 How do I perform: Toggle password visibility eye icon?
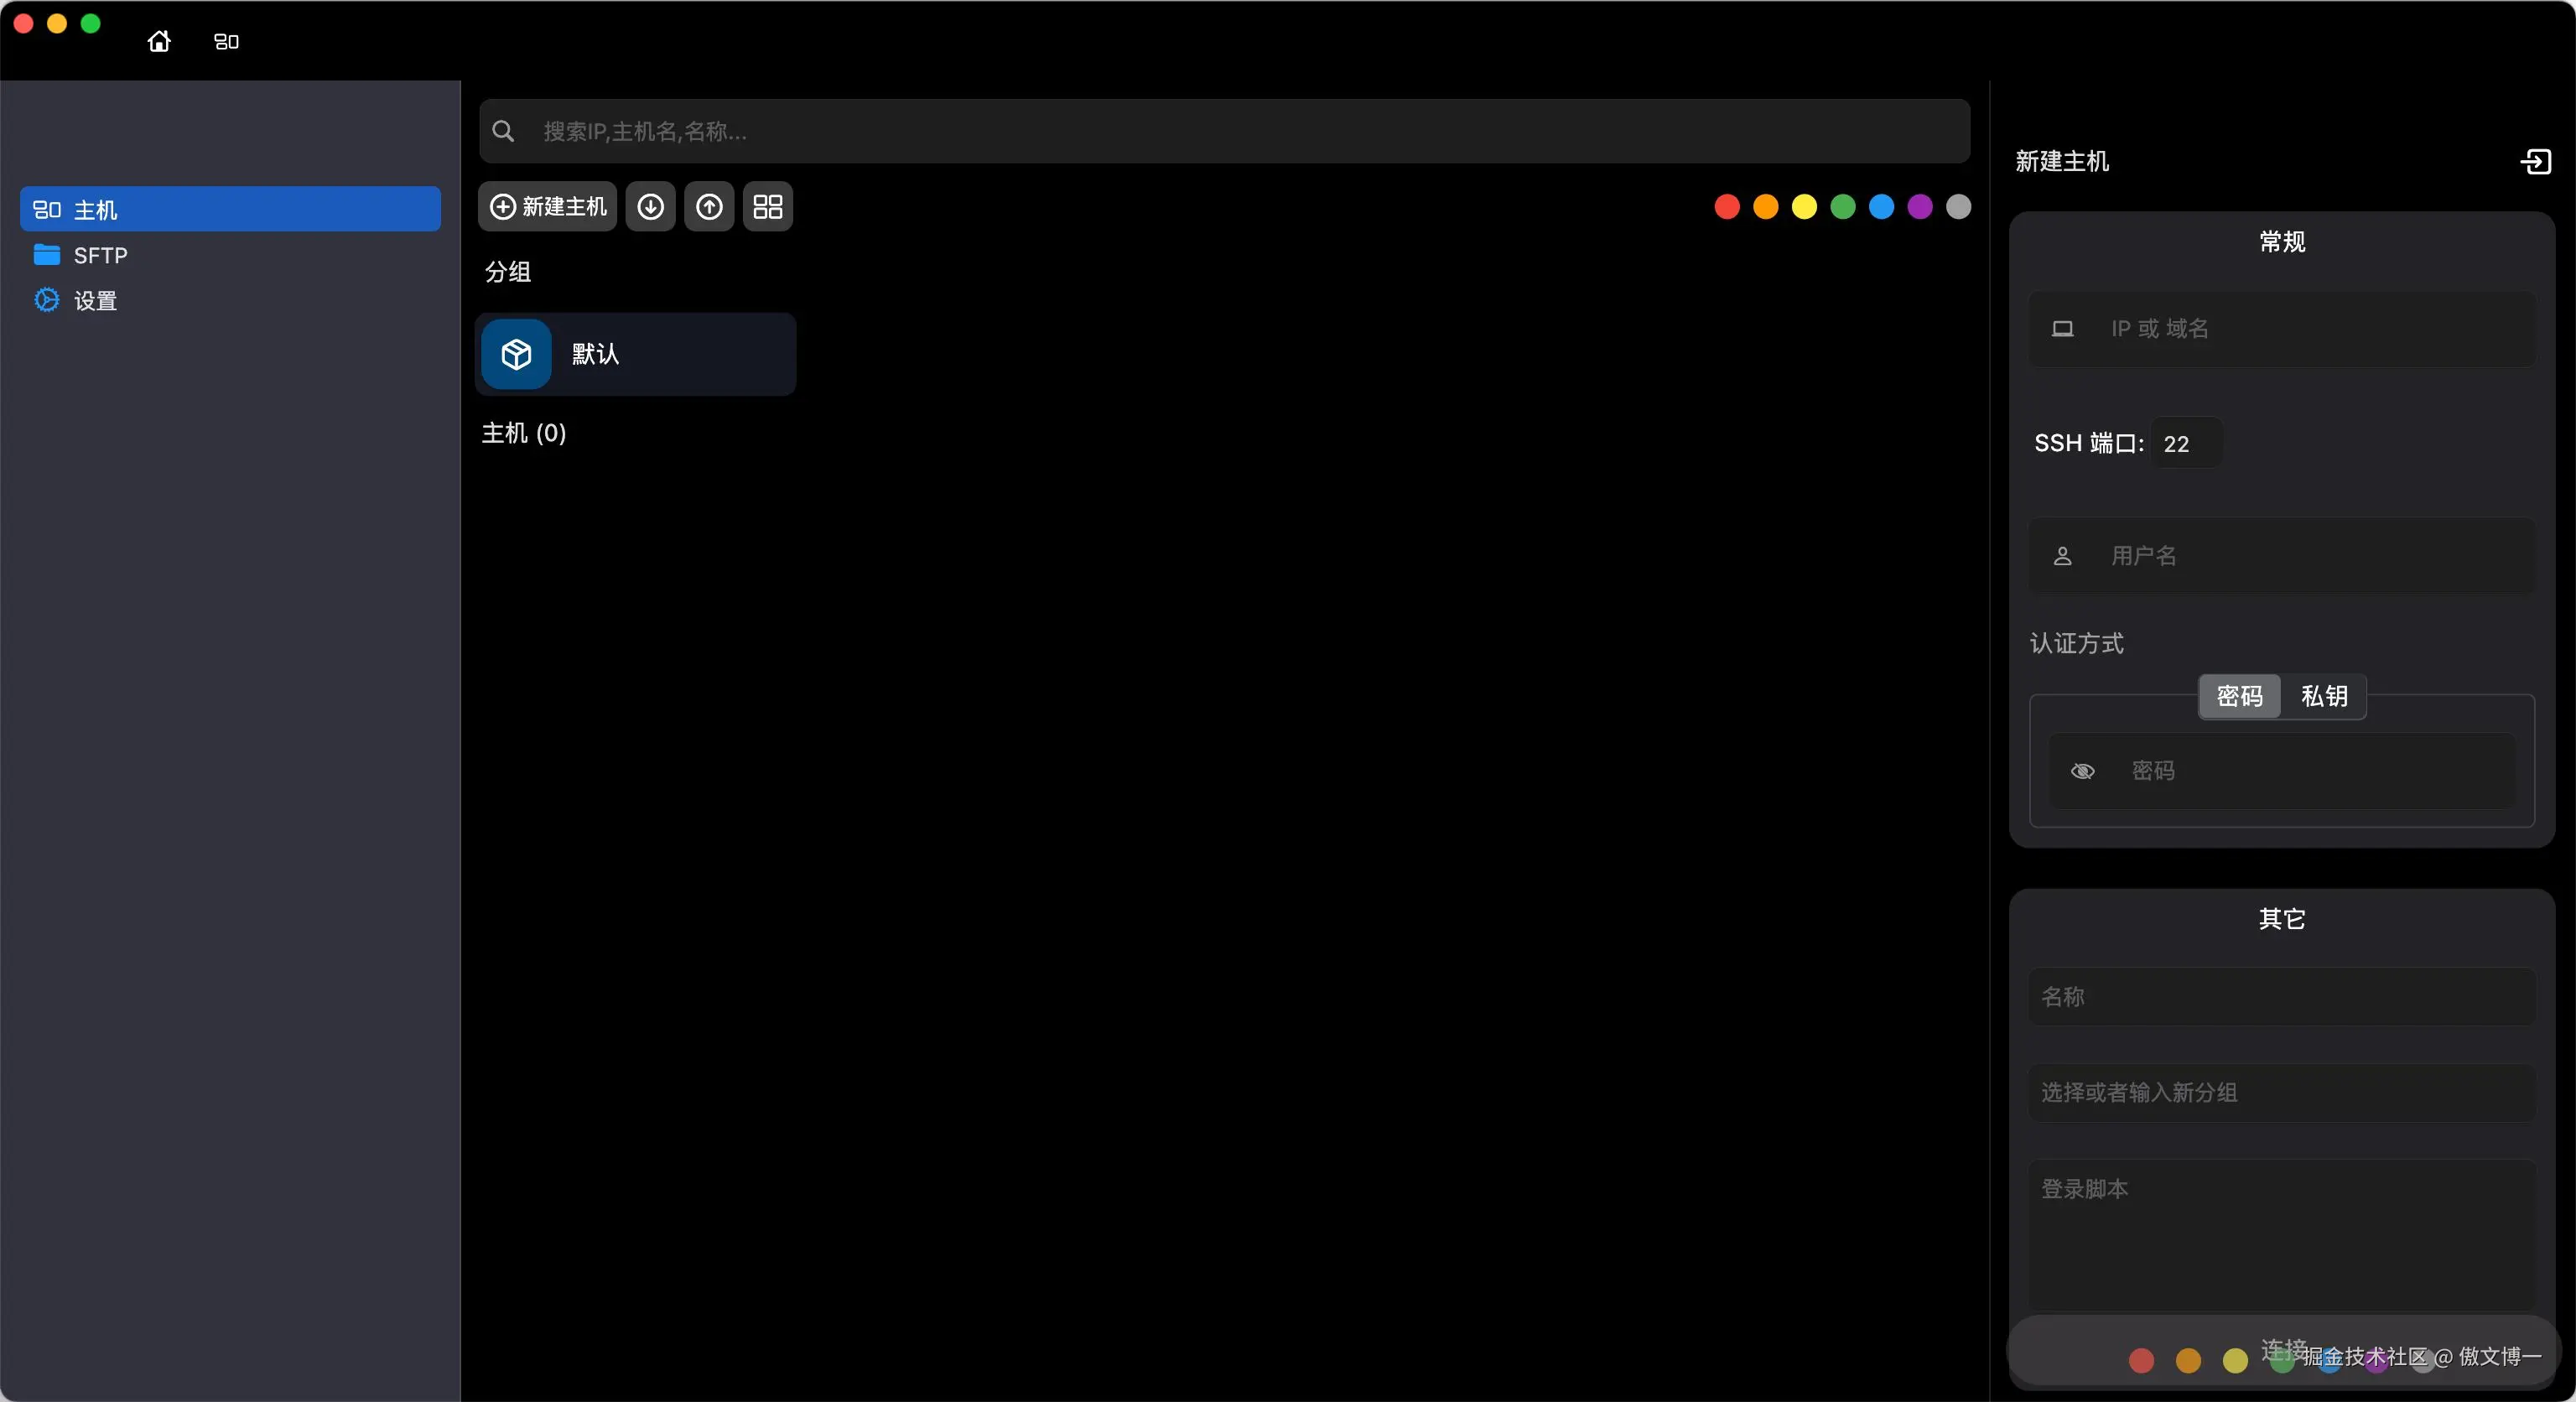point(2083,771)
